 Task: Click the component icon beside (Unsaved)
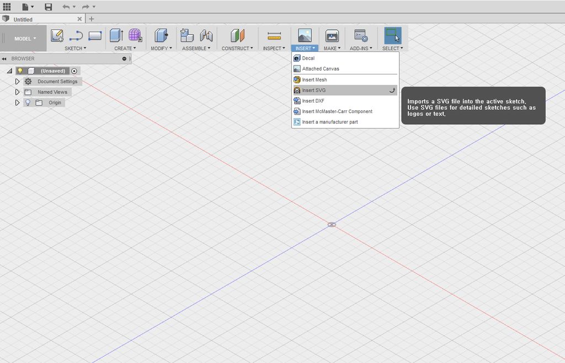click(x=31, y=71)
